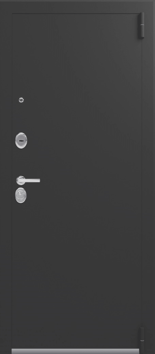
Task: Click the left side of door frame
Action: pyautogui.click(x=6, y=181)
